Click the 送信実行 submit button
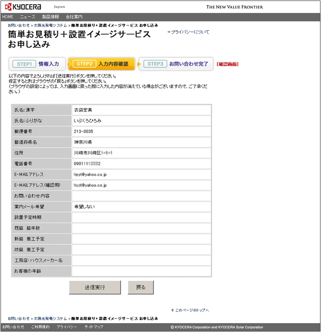Viewport: 321px width, 332px height. (95, 287)
